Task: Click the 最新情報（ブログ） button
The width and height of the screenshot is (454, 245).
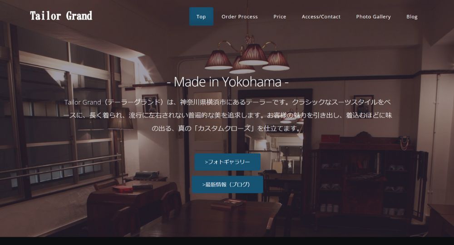Action: pyautogui.click(x=227, y=185)
